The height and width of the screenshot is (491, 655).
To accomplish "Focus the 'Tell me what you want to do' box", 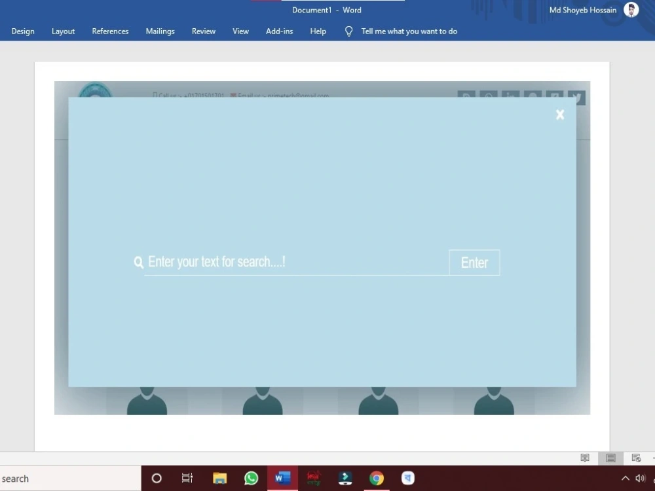I will coord(409,31).
